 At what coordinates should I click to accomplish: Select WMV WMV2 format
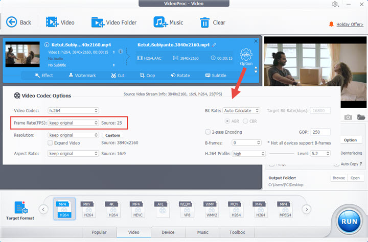pos(212,209)
